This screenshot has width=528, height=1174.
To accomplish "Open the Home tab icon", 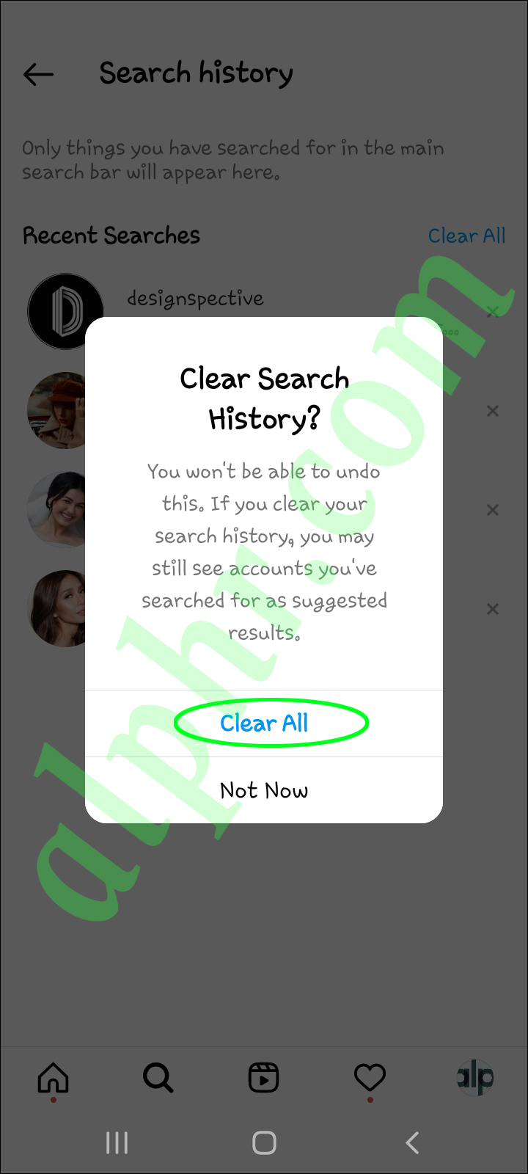I will [x=53, y=1078].
